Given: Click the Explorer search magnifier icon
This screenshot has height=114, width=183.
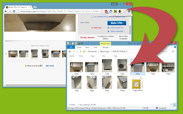Looking at the screenshot, I should [173, 51].
